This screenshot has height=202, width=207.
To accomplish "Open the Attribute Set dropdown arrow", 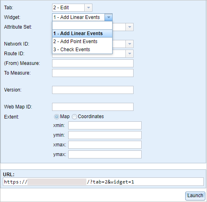I will pos(130,27).
